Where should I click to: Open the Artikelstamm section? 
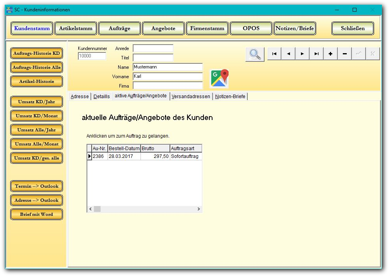tap(76, 29)
